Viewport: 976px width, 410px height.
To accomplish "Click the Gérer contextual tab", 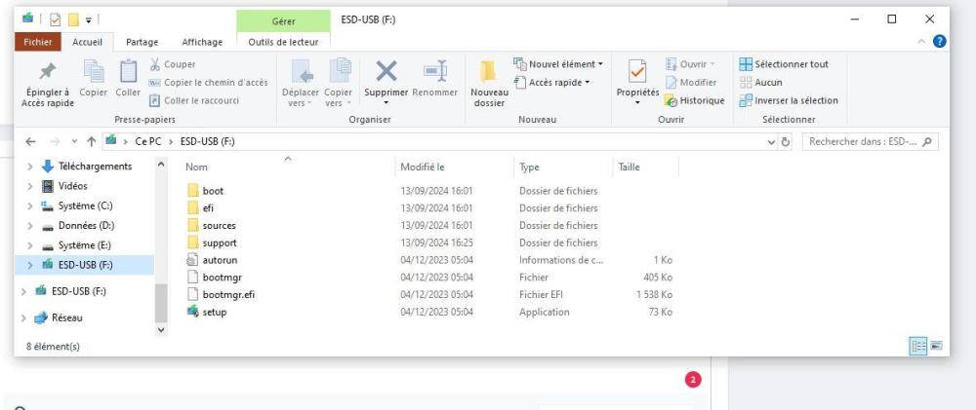I will click(x=283, y=21).
